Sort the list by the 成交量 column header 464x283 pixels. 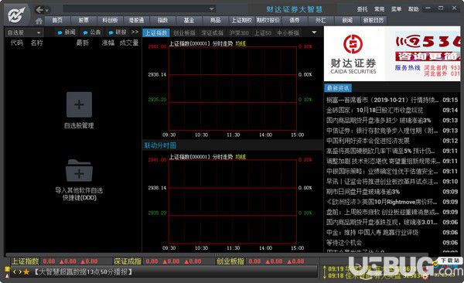(129, 43)
